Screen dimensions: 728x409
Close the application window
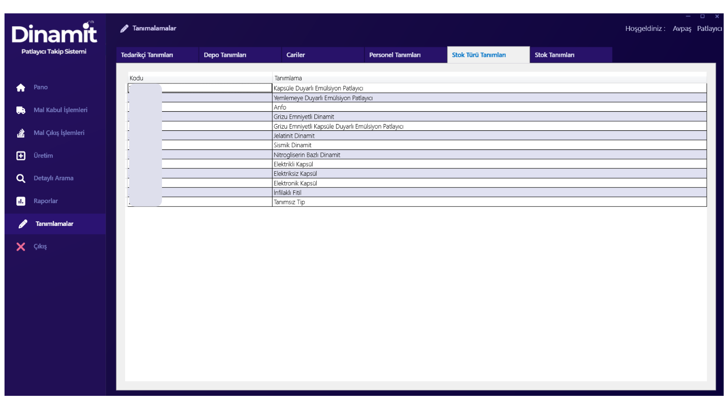point(717,16)
